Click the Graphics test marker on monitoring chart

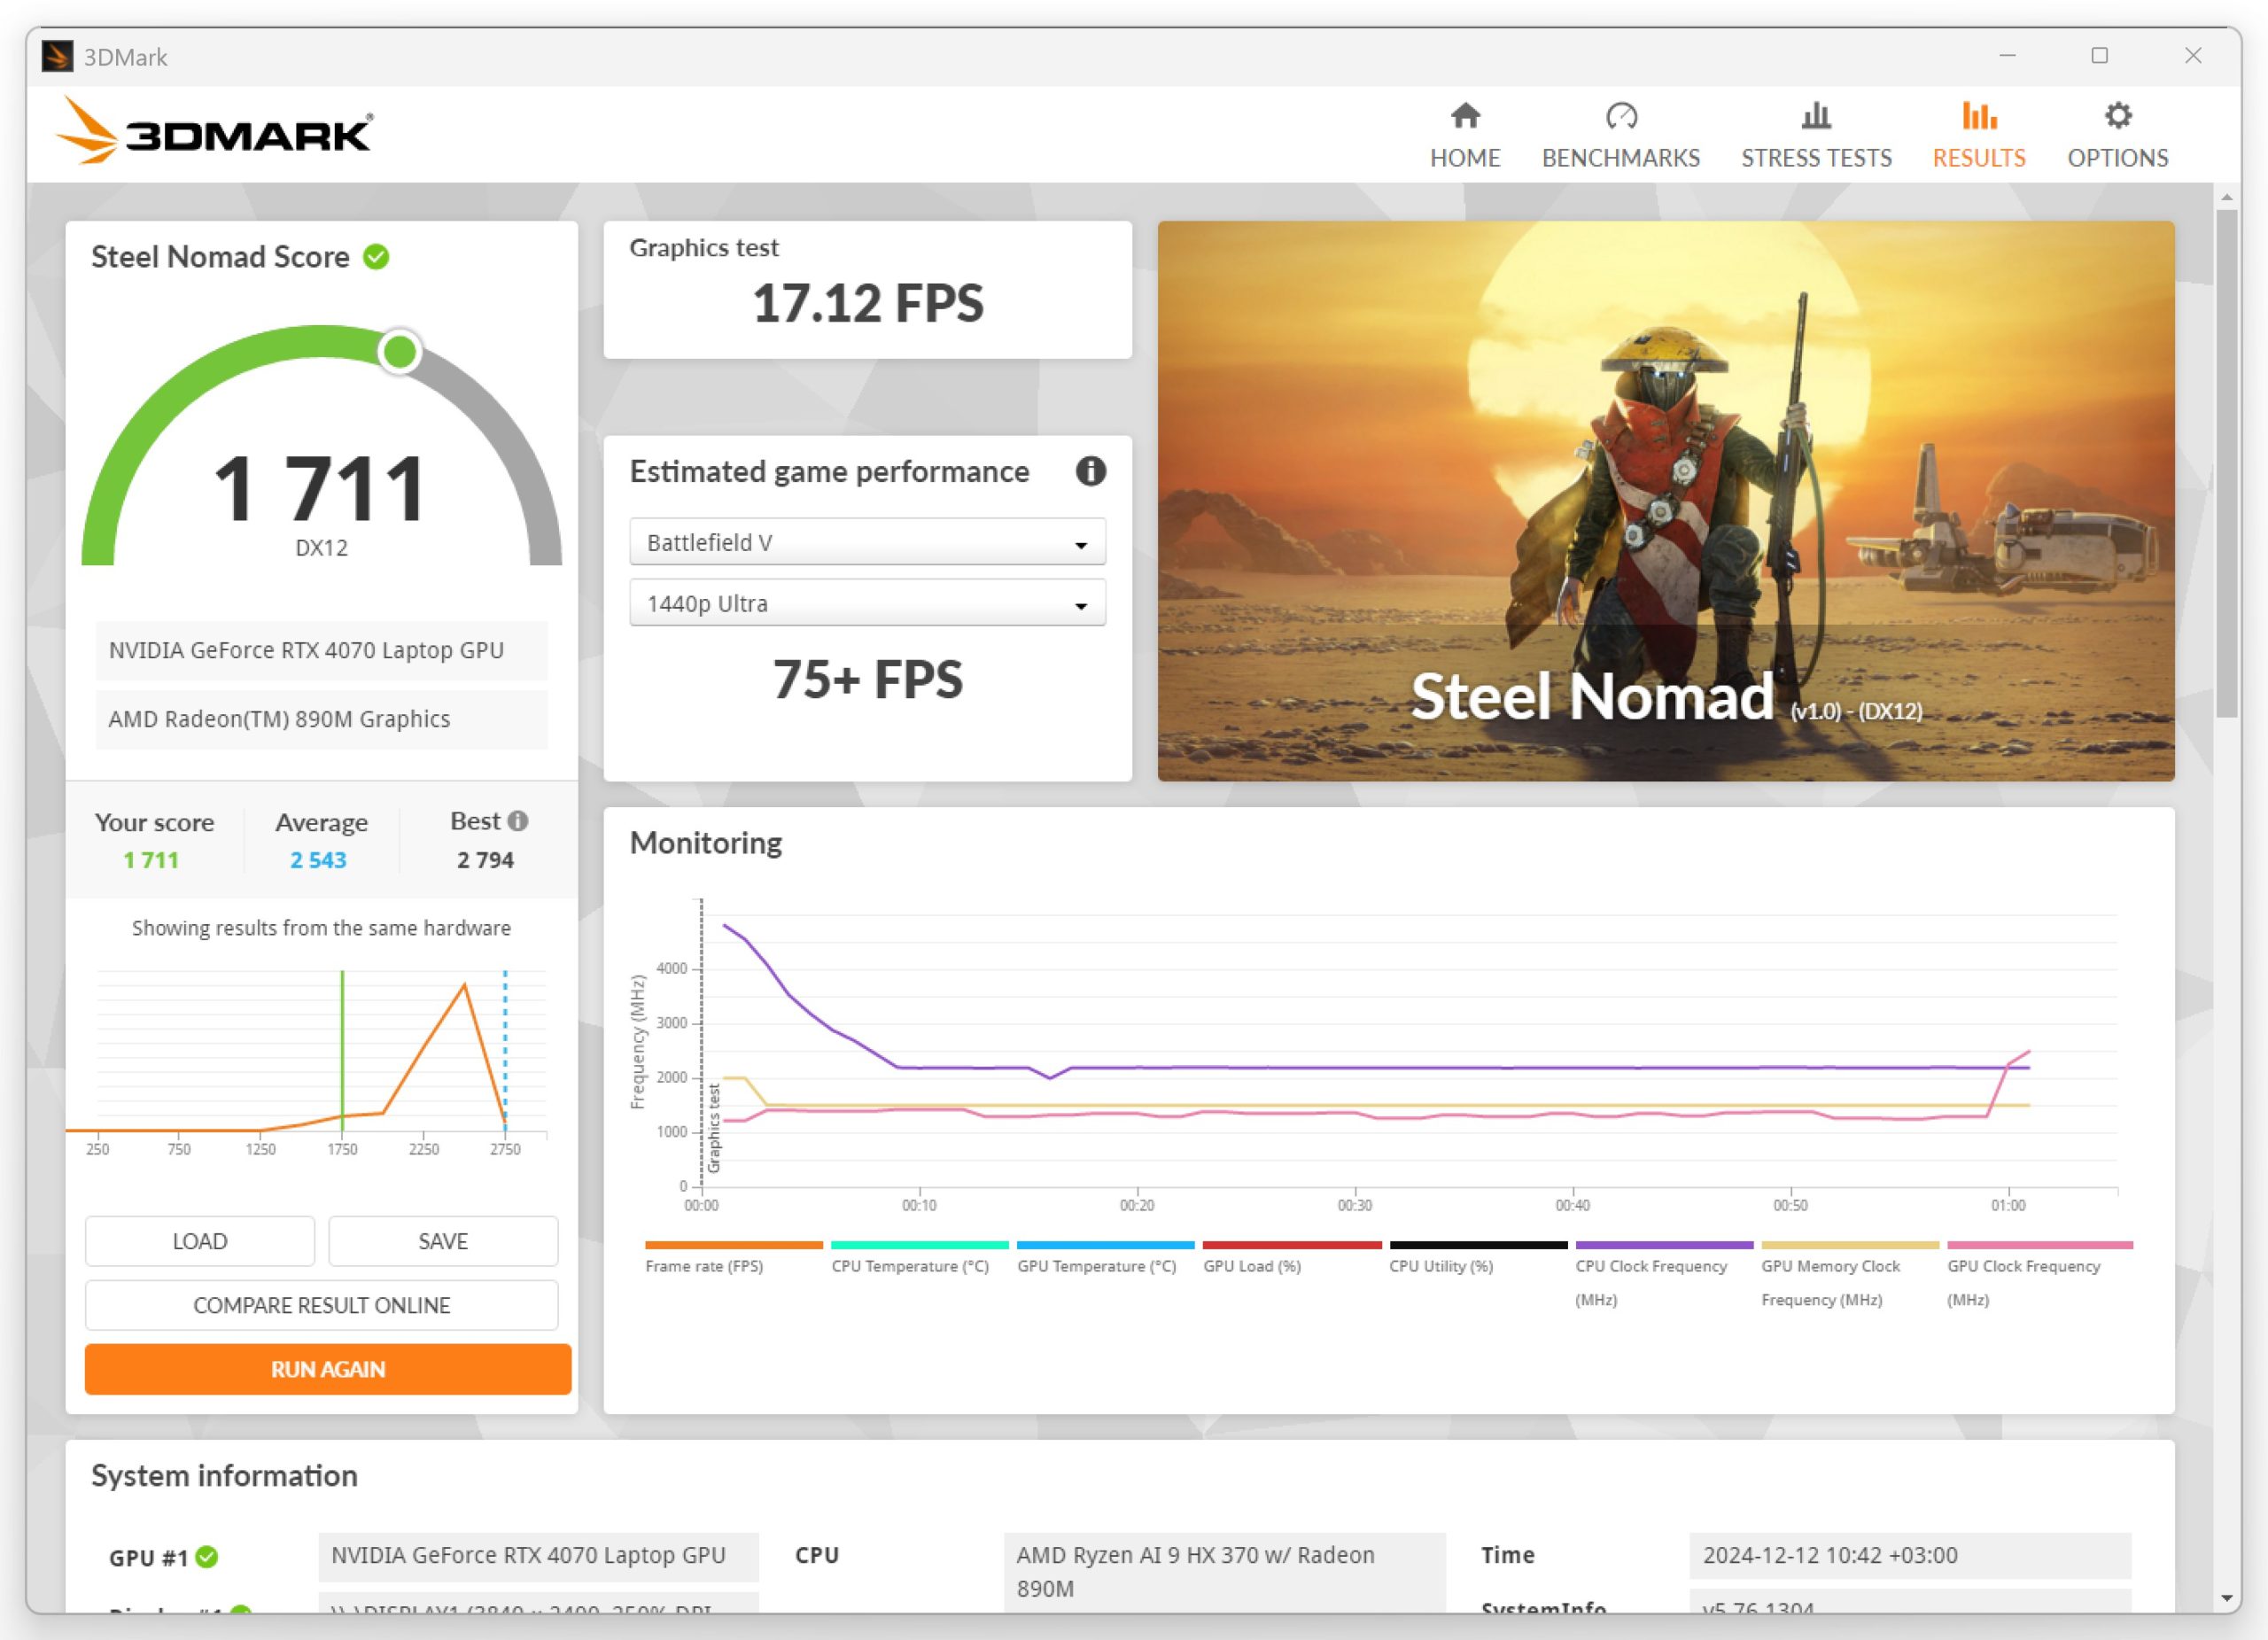point(714,1127)
